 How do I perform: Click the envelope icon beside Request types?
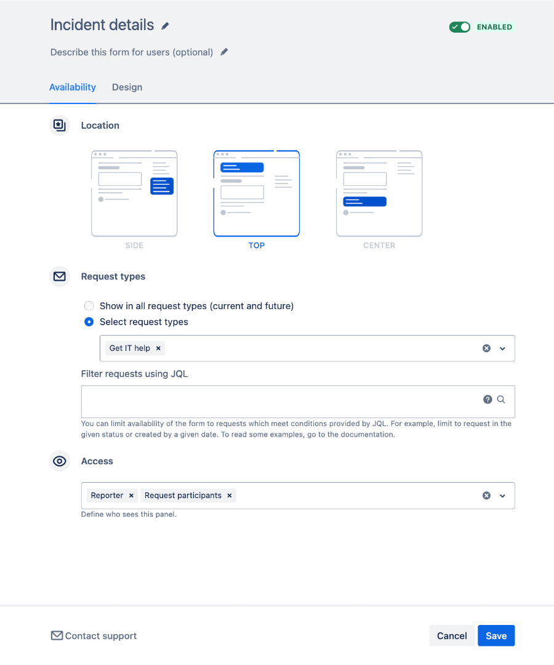click(x=59, y=276)
